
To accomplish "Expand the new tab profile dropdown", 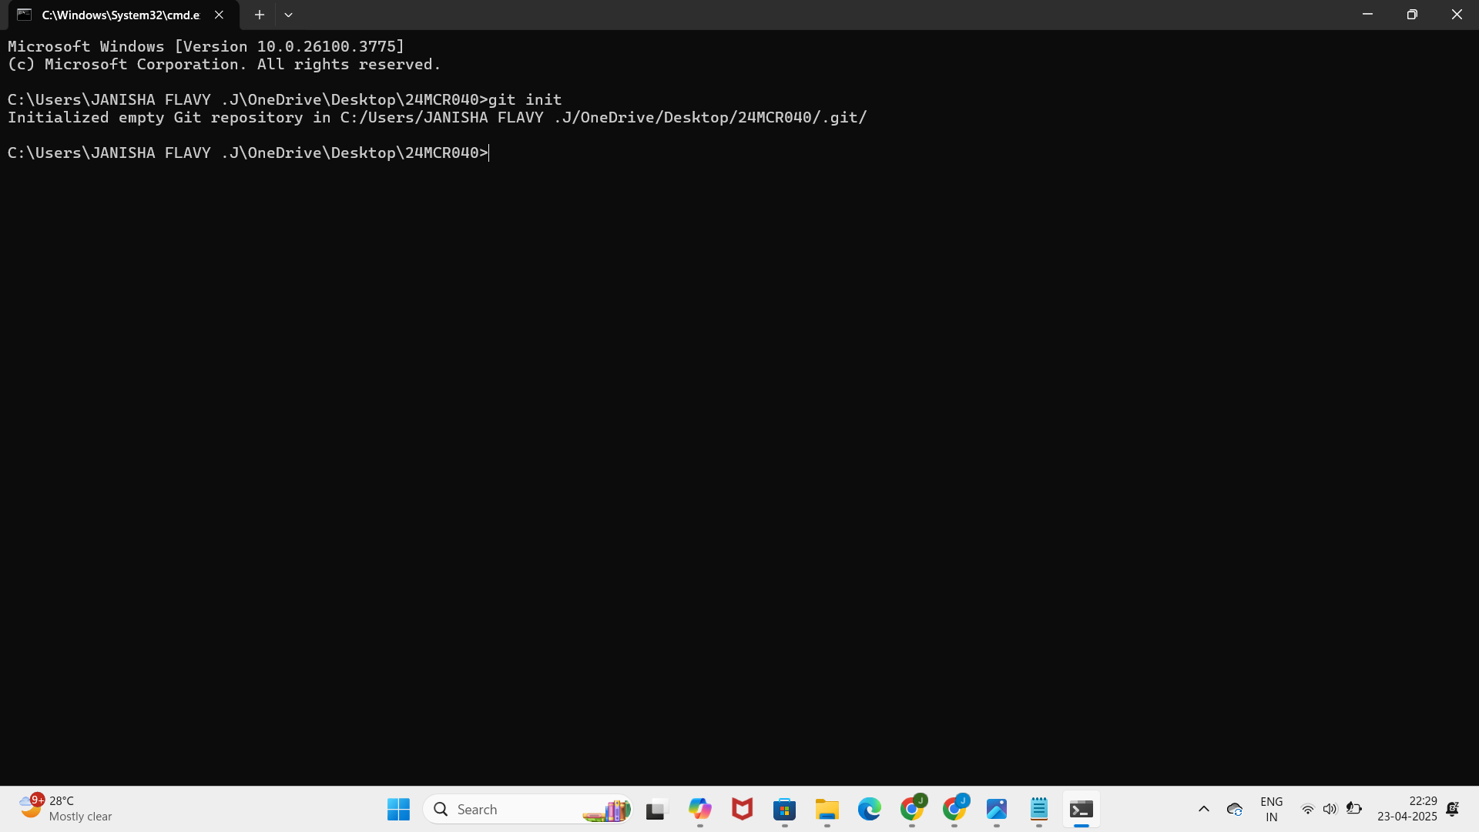I will point(288,15).
